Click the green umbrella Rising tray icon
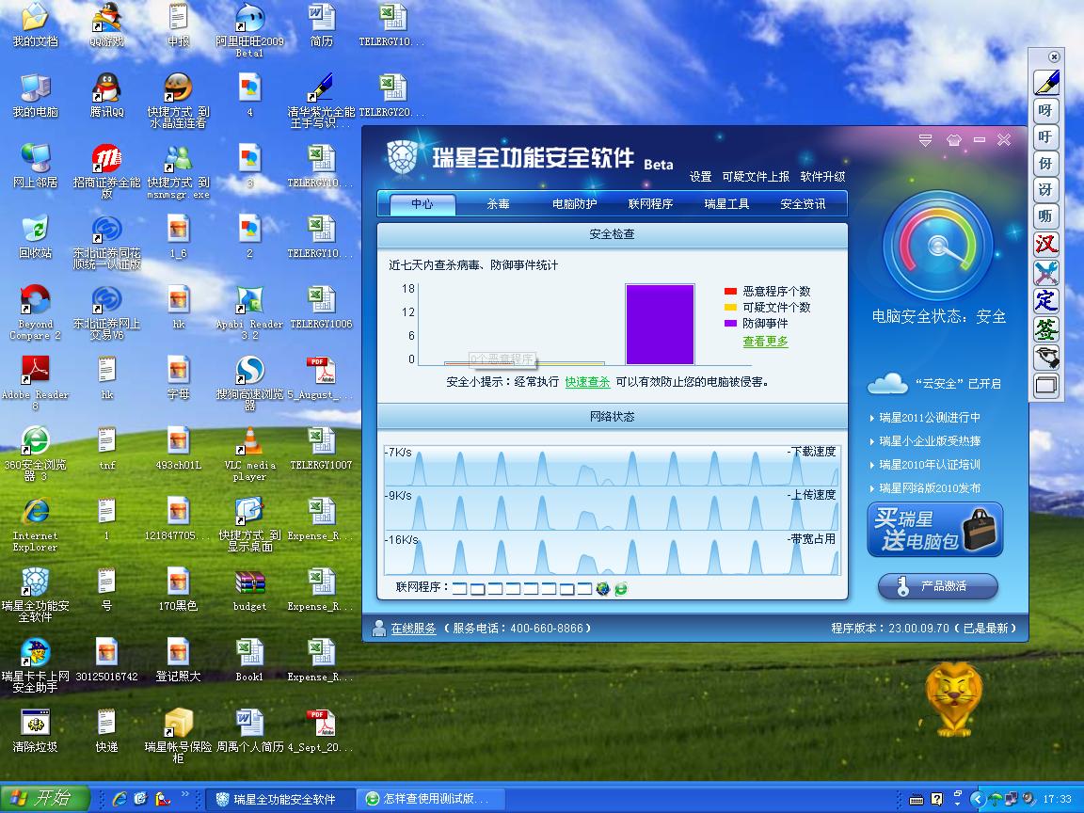The width and height of the screenshot is (1084, 813). (995, 799)
